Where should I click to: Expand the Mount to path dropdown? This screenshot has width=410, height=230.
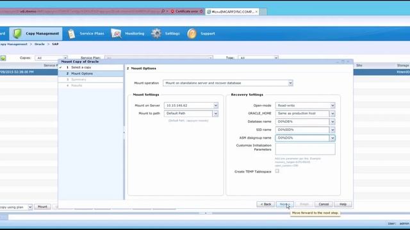pos(215,114)
